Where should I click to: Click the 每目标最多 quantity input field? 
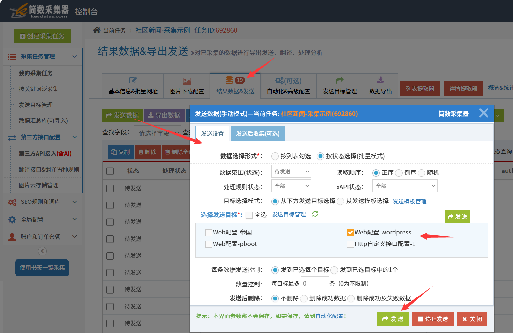point(314,283)
